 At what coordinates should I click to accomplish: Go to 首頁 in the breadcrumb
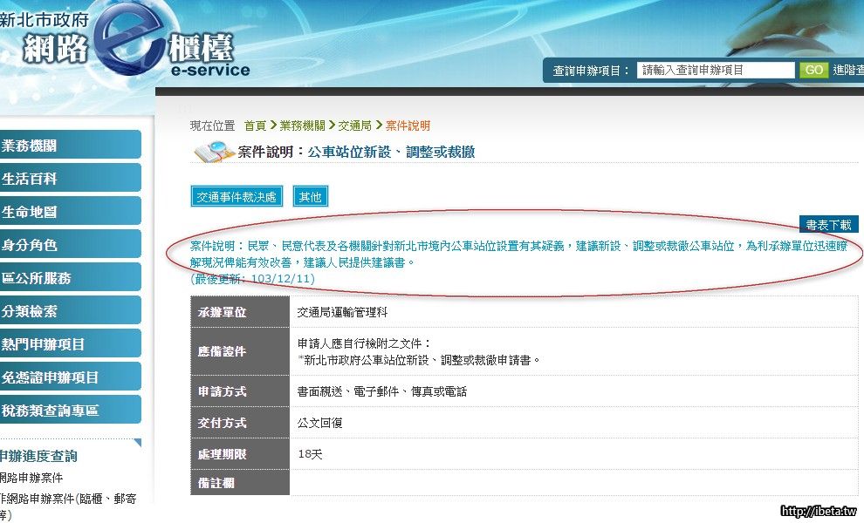pyautogui.click(x=255, y=126)
